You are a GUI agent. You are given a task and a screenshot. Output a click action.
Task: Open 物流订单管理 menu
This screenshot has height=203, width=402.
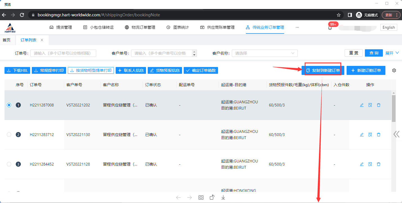(140, 27)
